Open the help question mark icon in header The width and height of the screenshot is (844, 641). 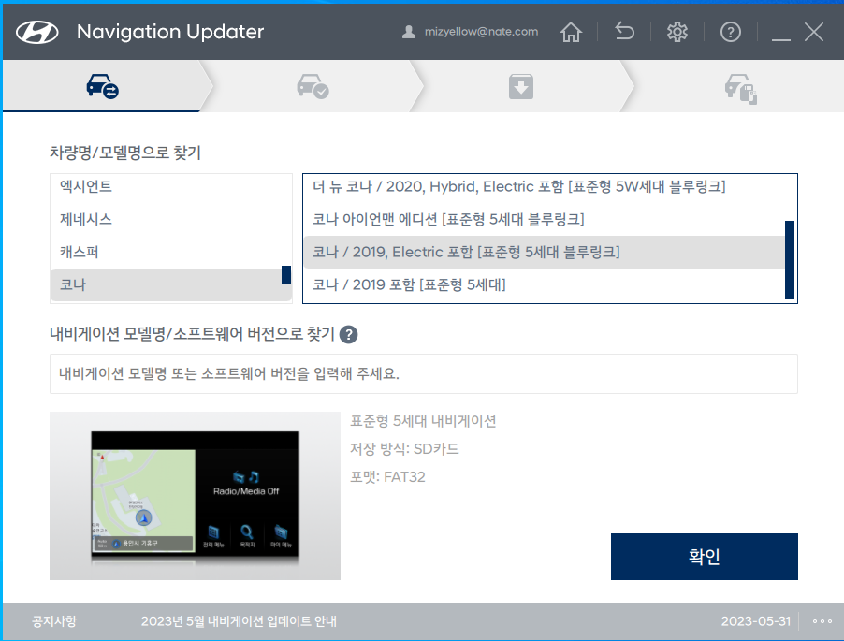click(x=731, y=33)
